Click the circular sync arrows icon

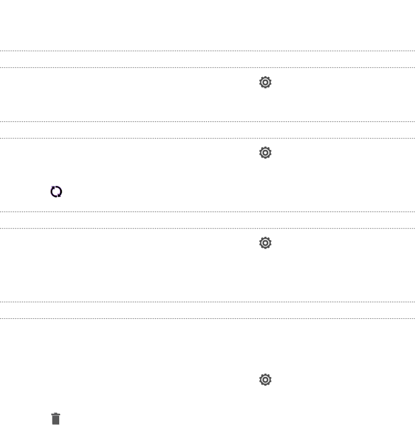pos(56,192)
